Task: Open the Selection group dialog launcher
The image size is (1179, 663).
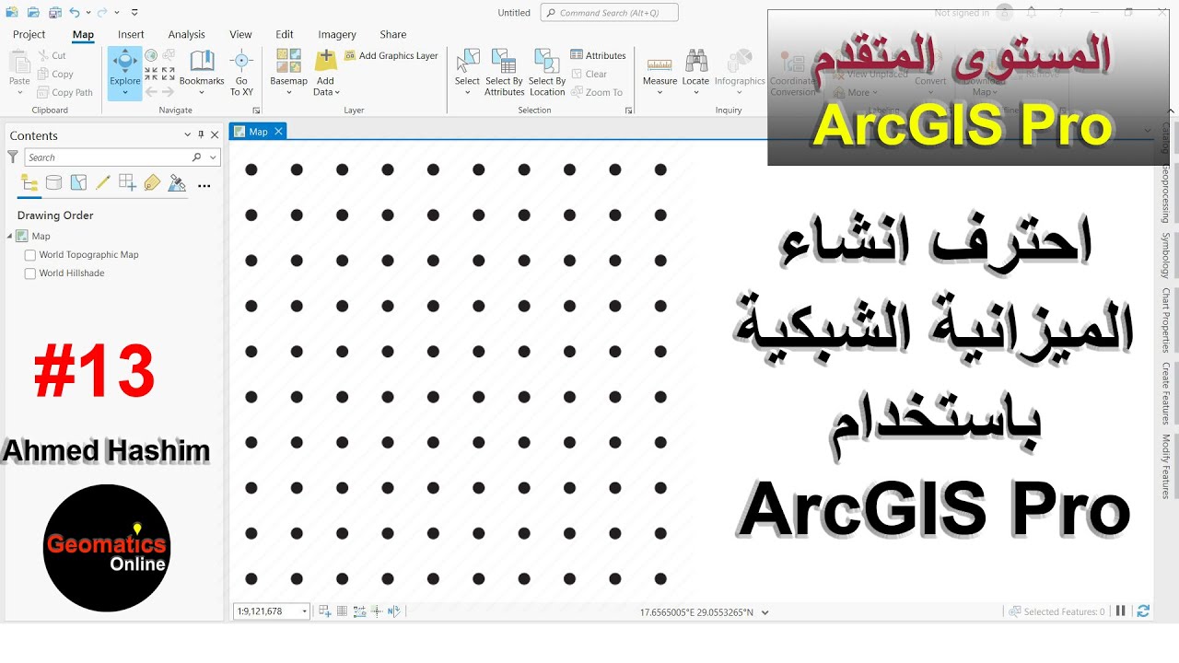Action: tap(629, 110)
